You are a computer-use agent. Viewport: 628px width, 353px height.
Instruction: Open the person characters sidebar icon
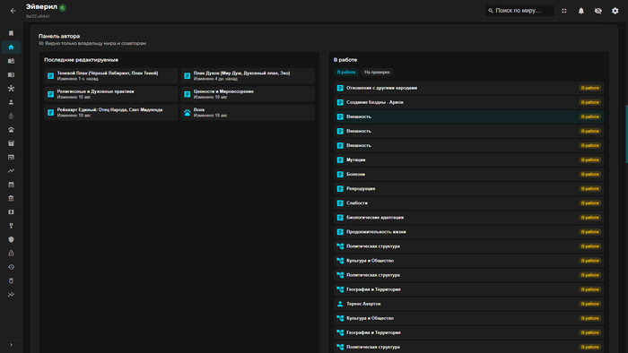(11, 102)
